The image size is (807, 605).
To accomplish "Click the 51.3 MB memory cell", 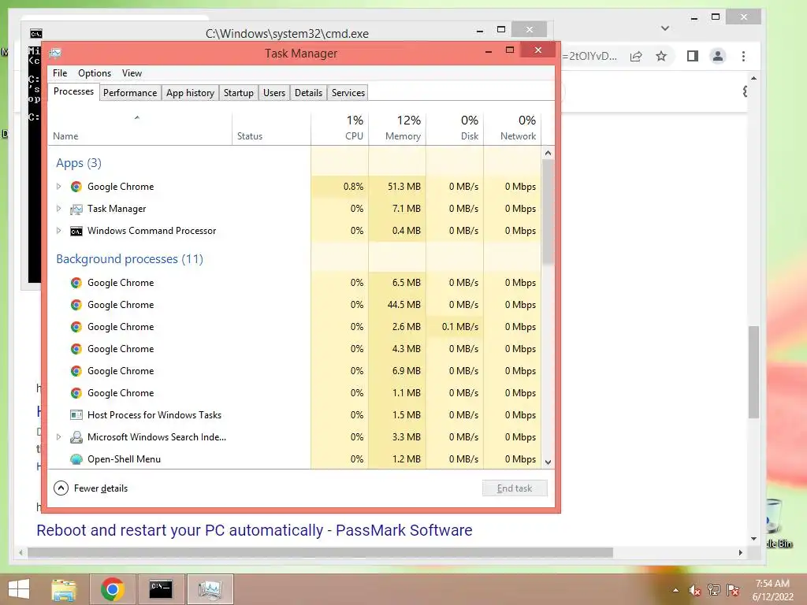I will pos(397,187).
